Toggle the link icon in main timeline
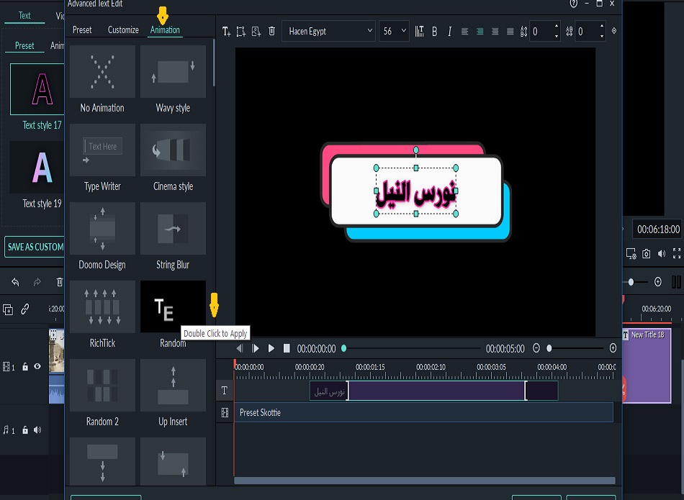This screenshot has height=500, width=684. coord(25,309)
